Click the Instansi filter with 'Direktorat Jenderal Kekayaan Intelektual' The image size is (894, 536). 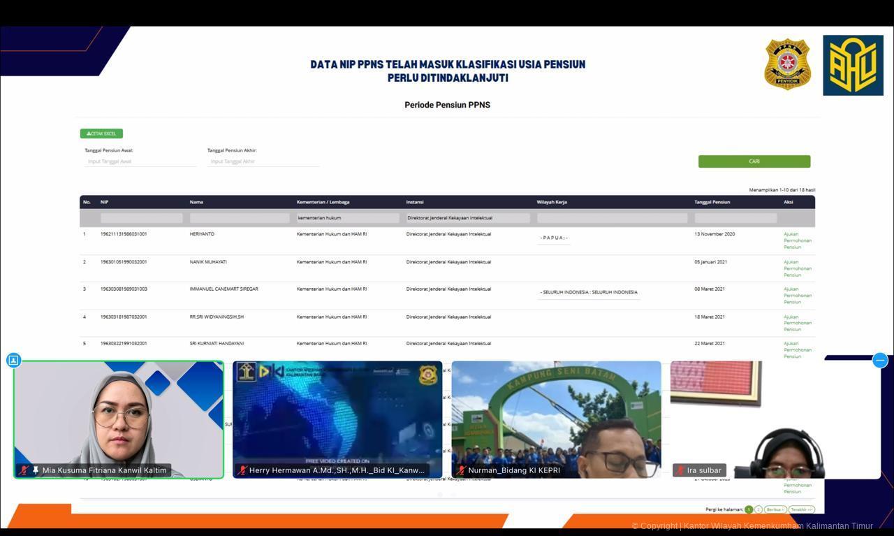(x=468, y=218)
